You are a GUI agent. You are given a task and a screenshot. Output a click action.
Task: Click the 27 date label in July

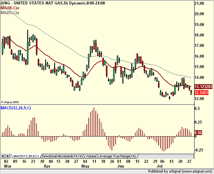(x=189, y=161)
